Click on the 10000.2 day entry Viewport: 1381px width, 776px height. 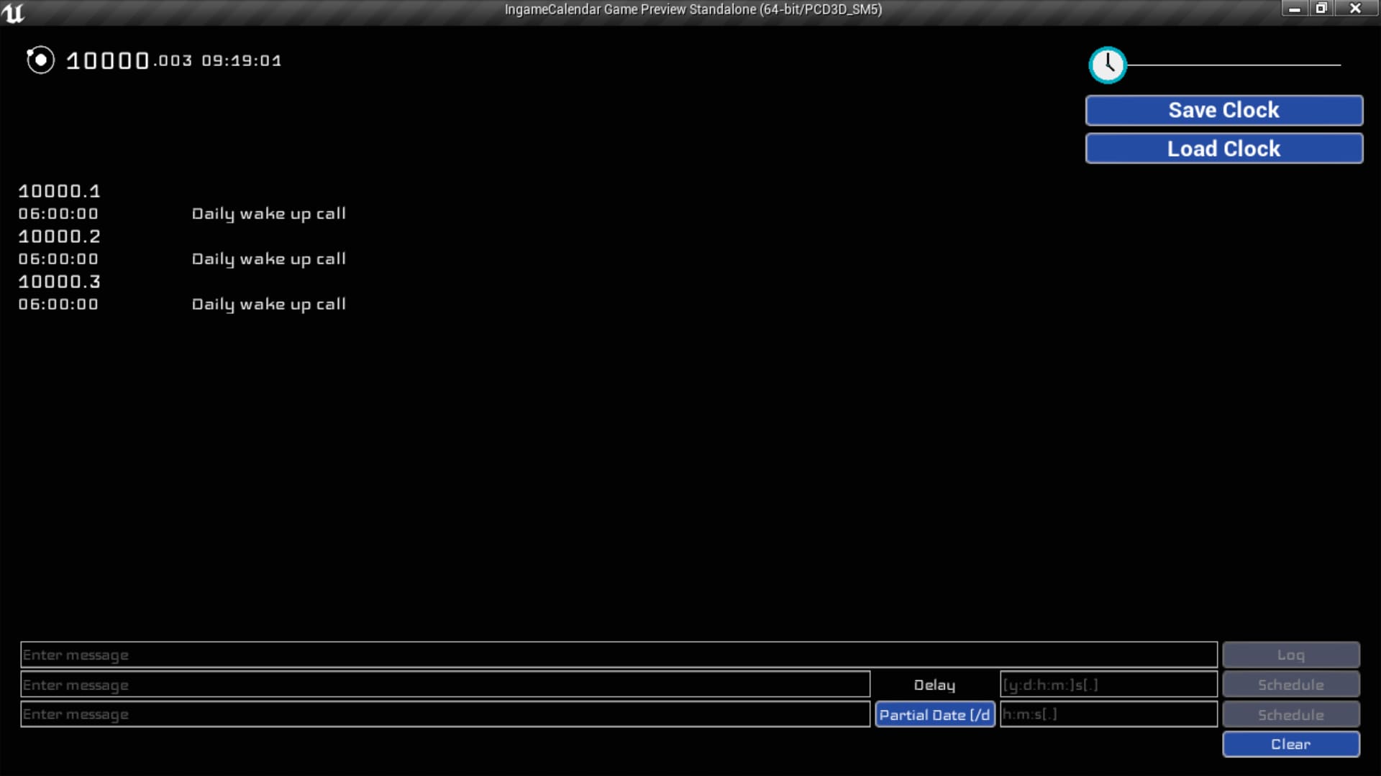pos(59,235)
